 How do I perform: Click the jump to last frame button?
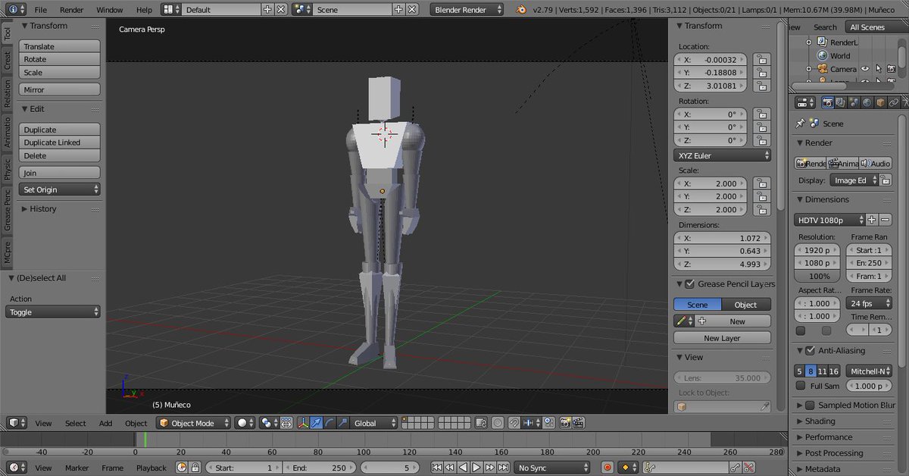tap(503, 468)
